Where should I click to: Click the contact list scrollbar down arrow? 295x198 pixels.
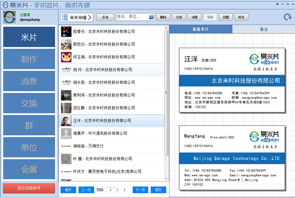click(x=166, y=179)
